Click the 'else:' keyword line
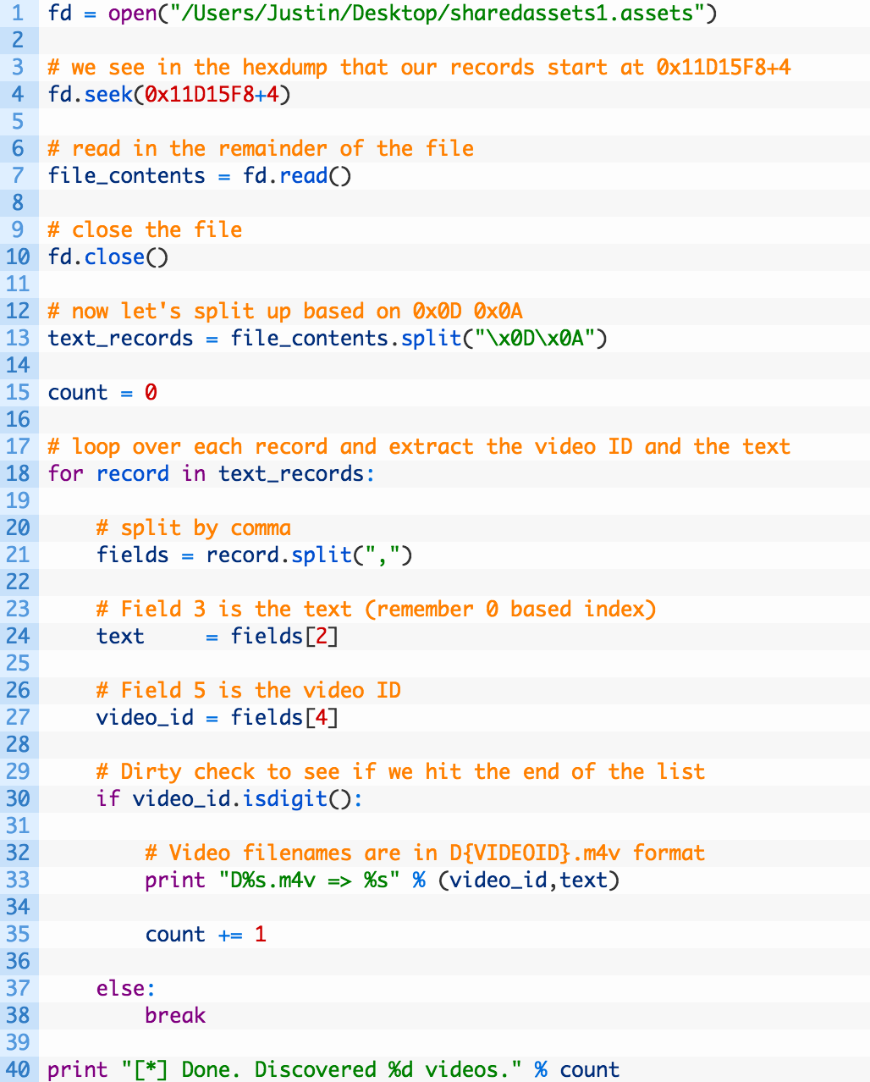 (x=126, y=989)
